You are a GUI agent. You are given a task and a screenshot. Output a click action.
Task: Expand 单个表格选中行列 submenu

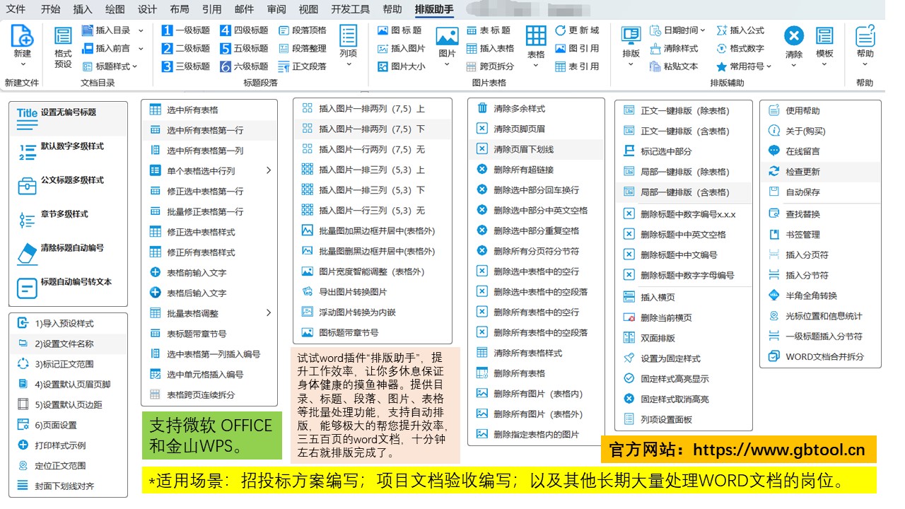268,170
